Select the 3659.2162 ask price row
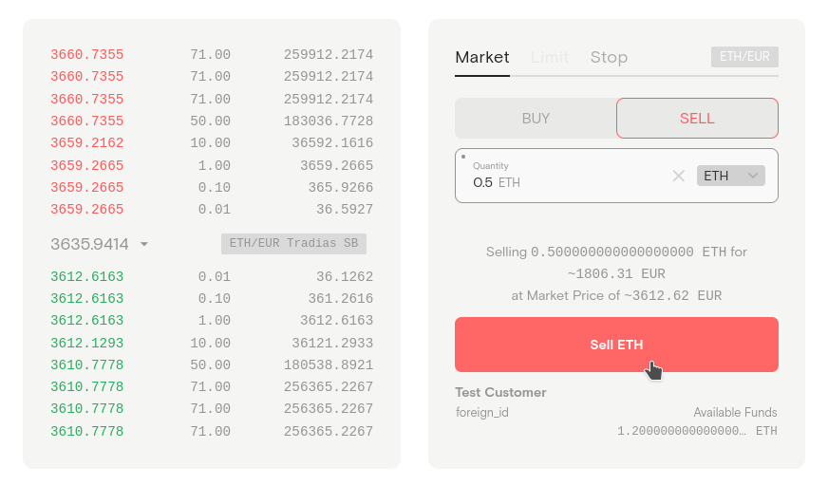Viewport: 828px width, 486px height. click(x=211, y=143)
